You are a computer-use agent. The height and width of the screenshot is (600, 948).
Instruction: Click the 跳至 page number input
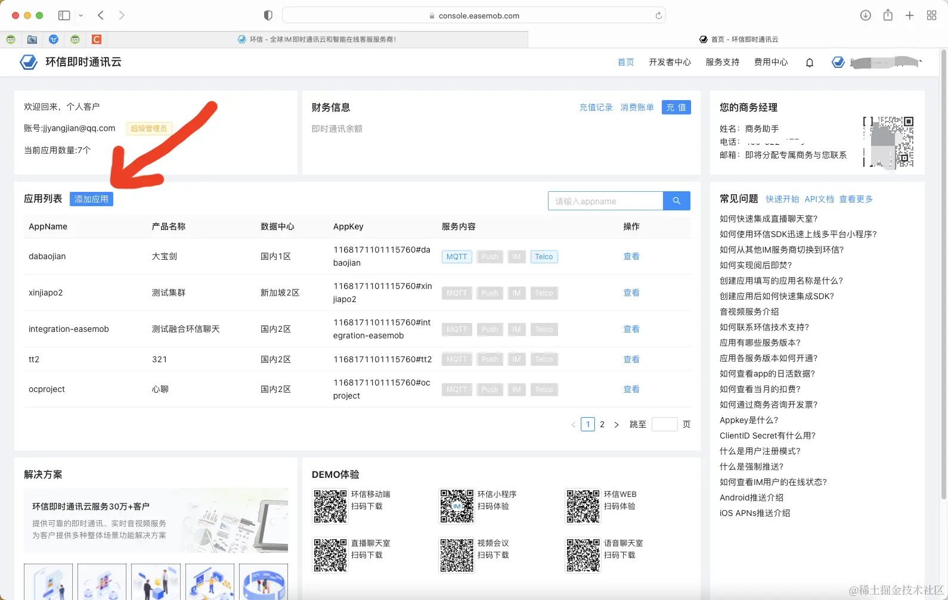point(664,424)
